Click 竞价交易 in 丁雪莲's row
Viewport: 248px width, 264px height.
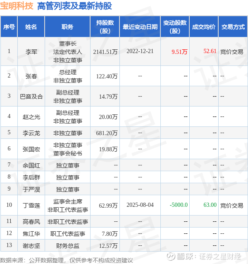(231, 206)
